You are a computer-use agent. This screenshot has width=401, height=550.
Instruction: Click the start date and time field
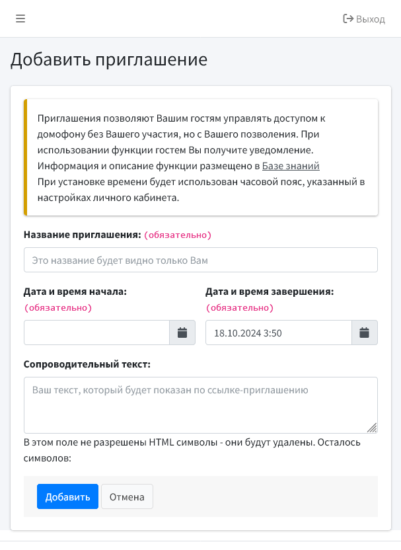(x=97, y=333)
